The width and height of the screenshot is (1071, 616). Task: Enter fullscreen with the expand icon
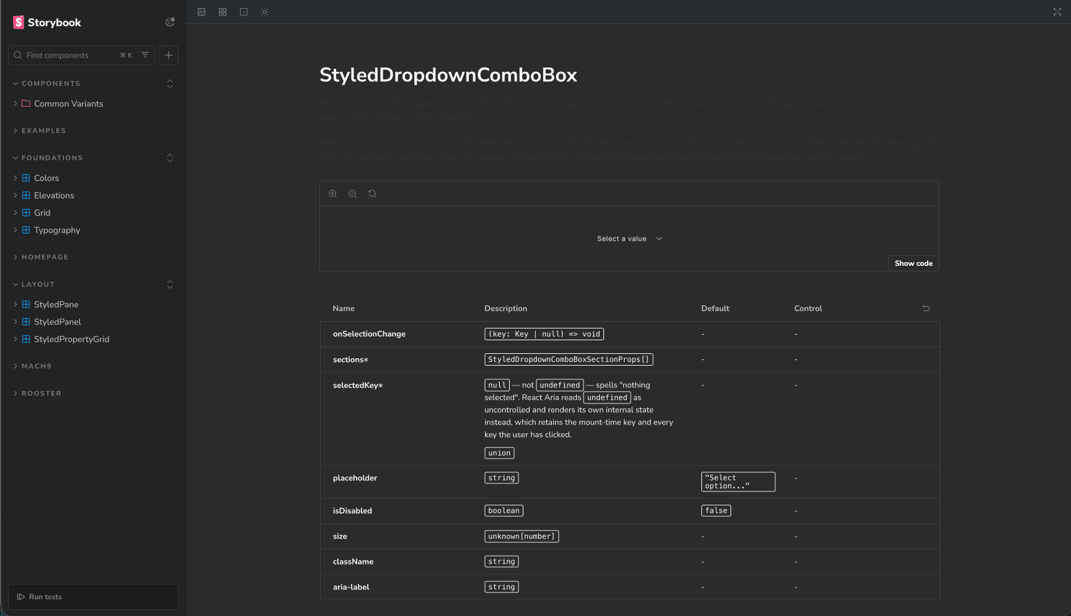click(x=1057, y=12)
